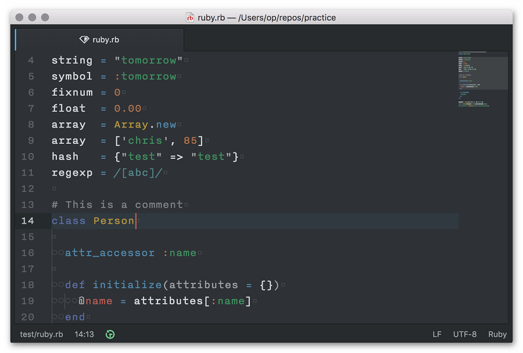Click the fixnum variable name
Image resolution: width=523 pixels, height=353 pixels.
coord(72,92)
